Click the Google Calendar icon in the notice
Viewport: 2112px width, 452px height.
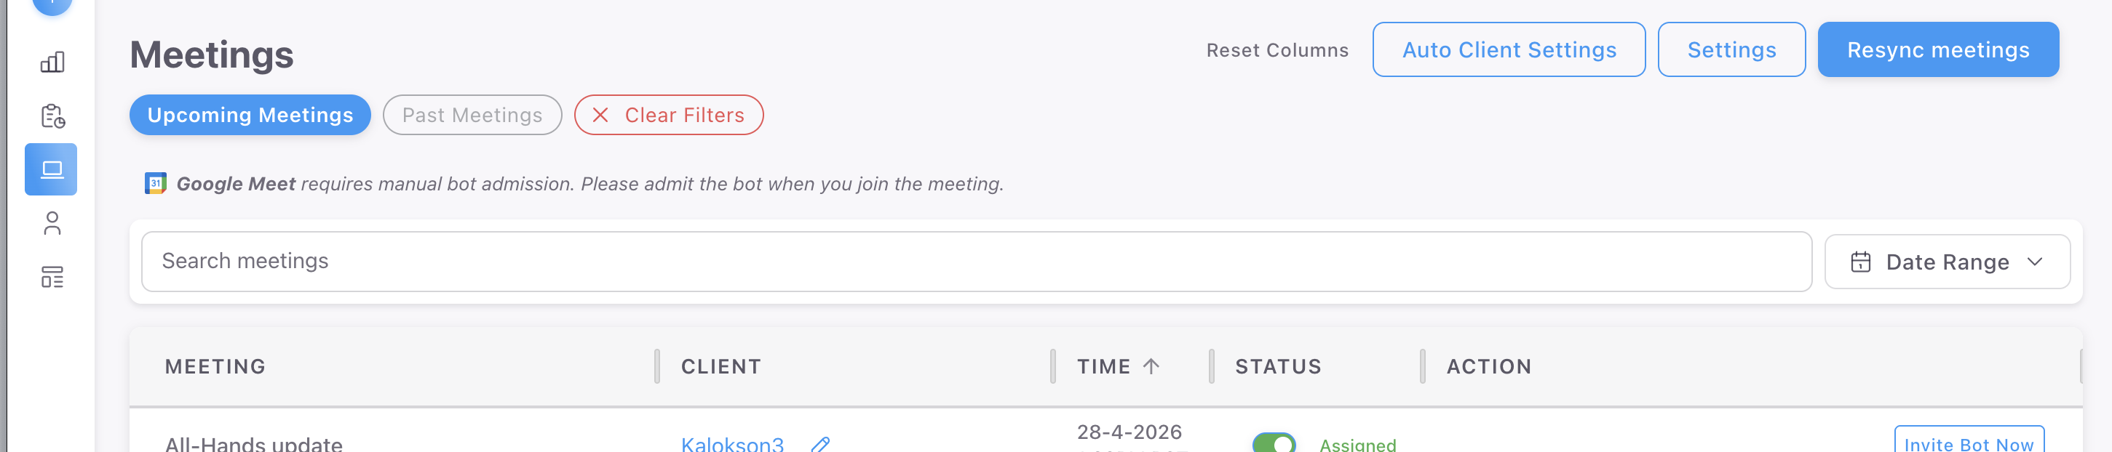pos(156,183)
